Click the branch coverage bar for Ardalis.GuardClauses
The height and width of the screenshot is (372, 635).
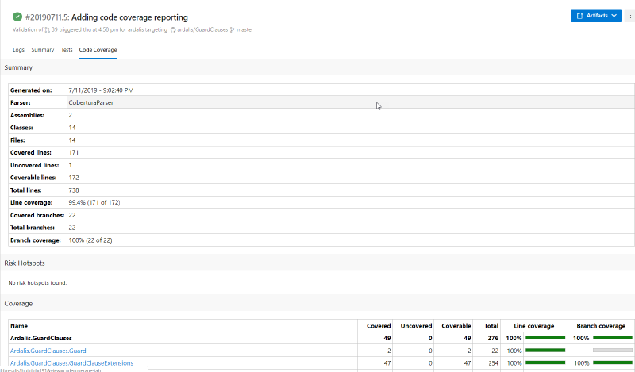click(612, 338)
